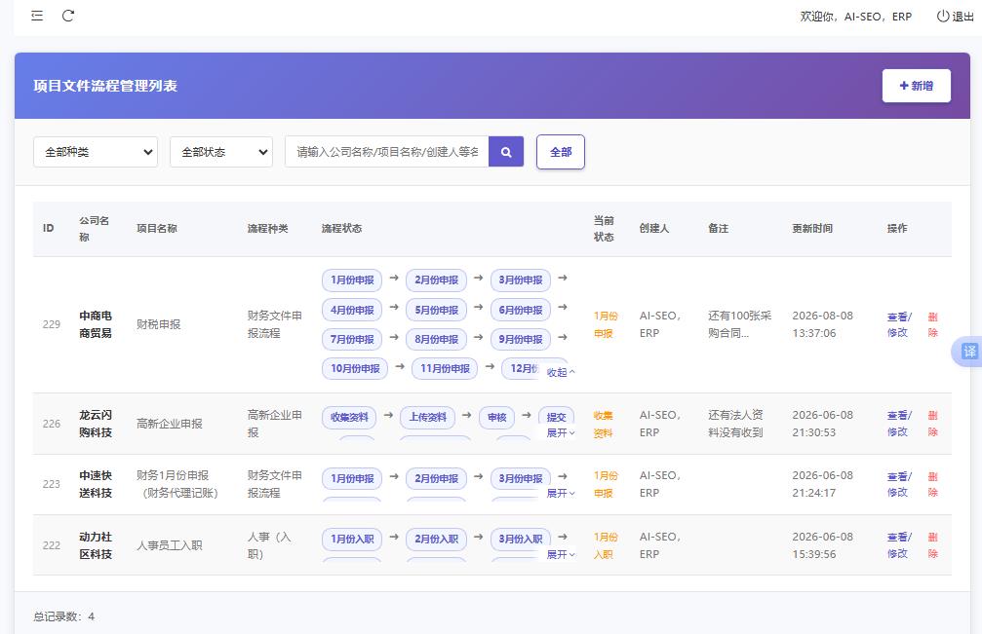Collapse row 229 flow with 收起
Screen dimensions: 982x634
(x=561, y=373)
